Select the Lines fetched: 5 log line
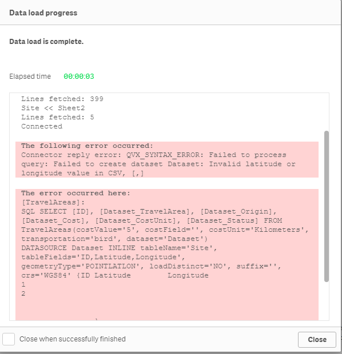 pos(58,117)
